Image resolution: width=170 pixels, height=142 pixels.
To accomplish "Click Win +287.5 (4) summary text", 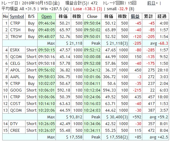I will [55, 9].
